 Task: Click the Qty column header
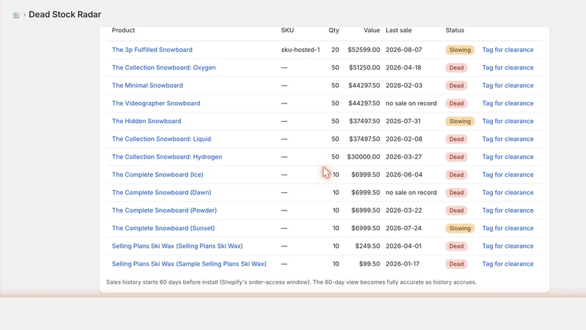[x=334, y=30]
